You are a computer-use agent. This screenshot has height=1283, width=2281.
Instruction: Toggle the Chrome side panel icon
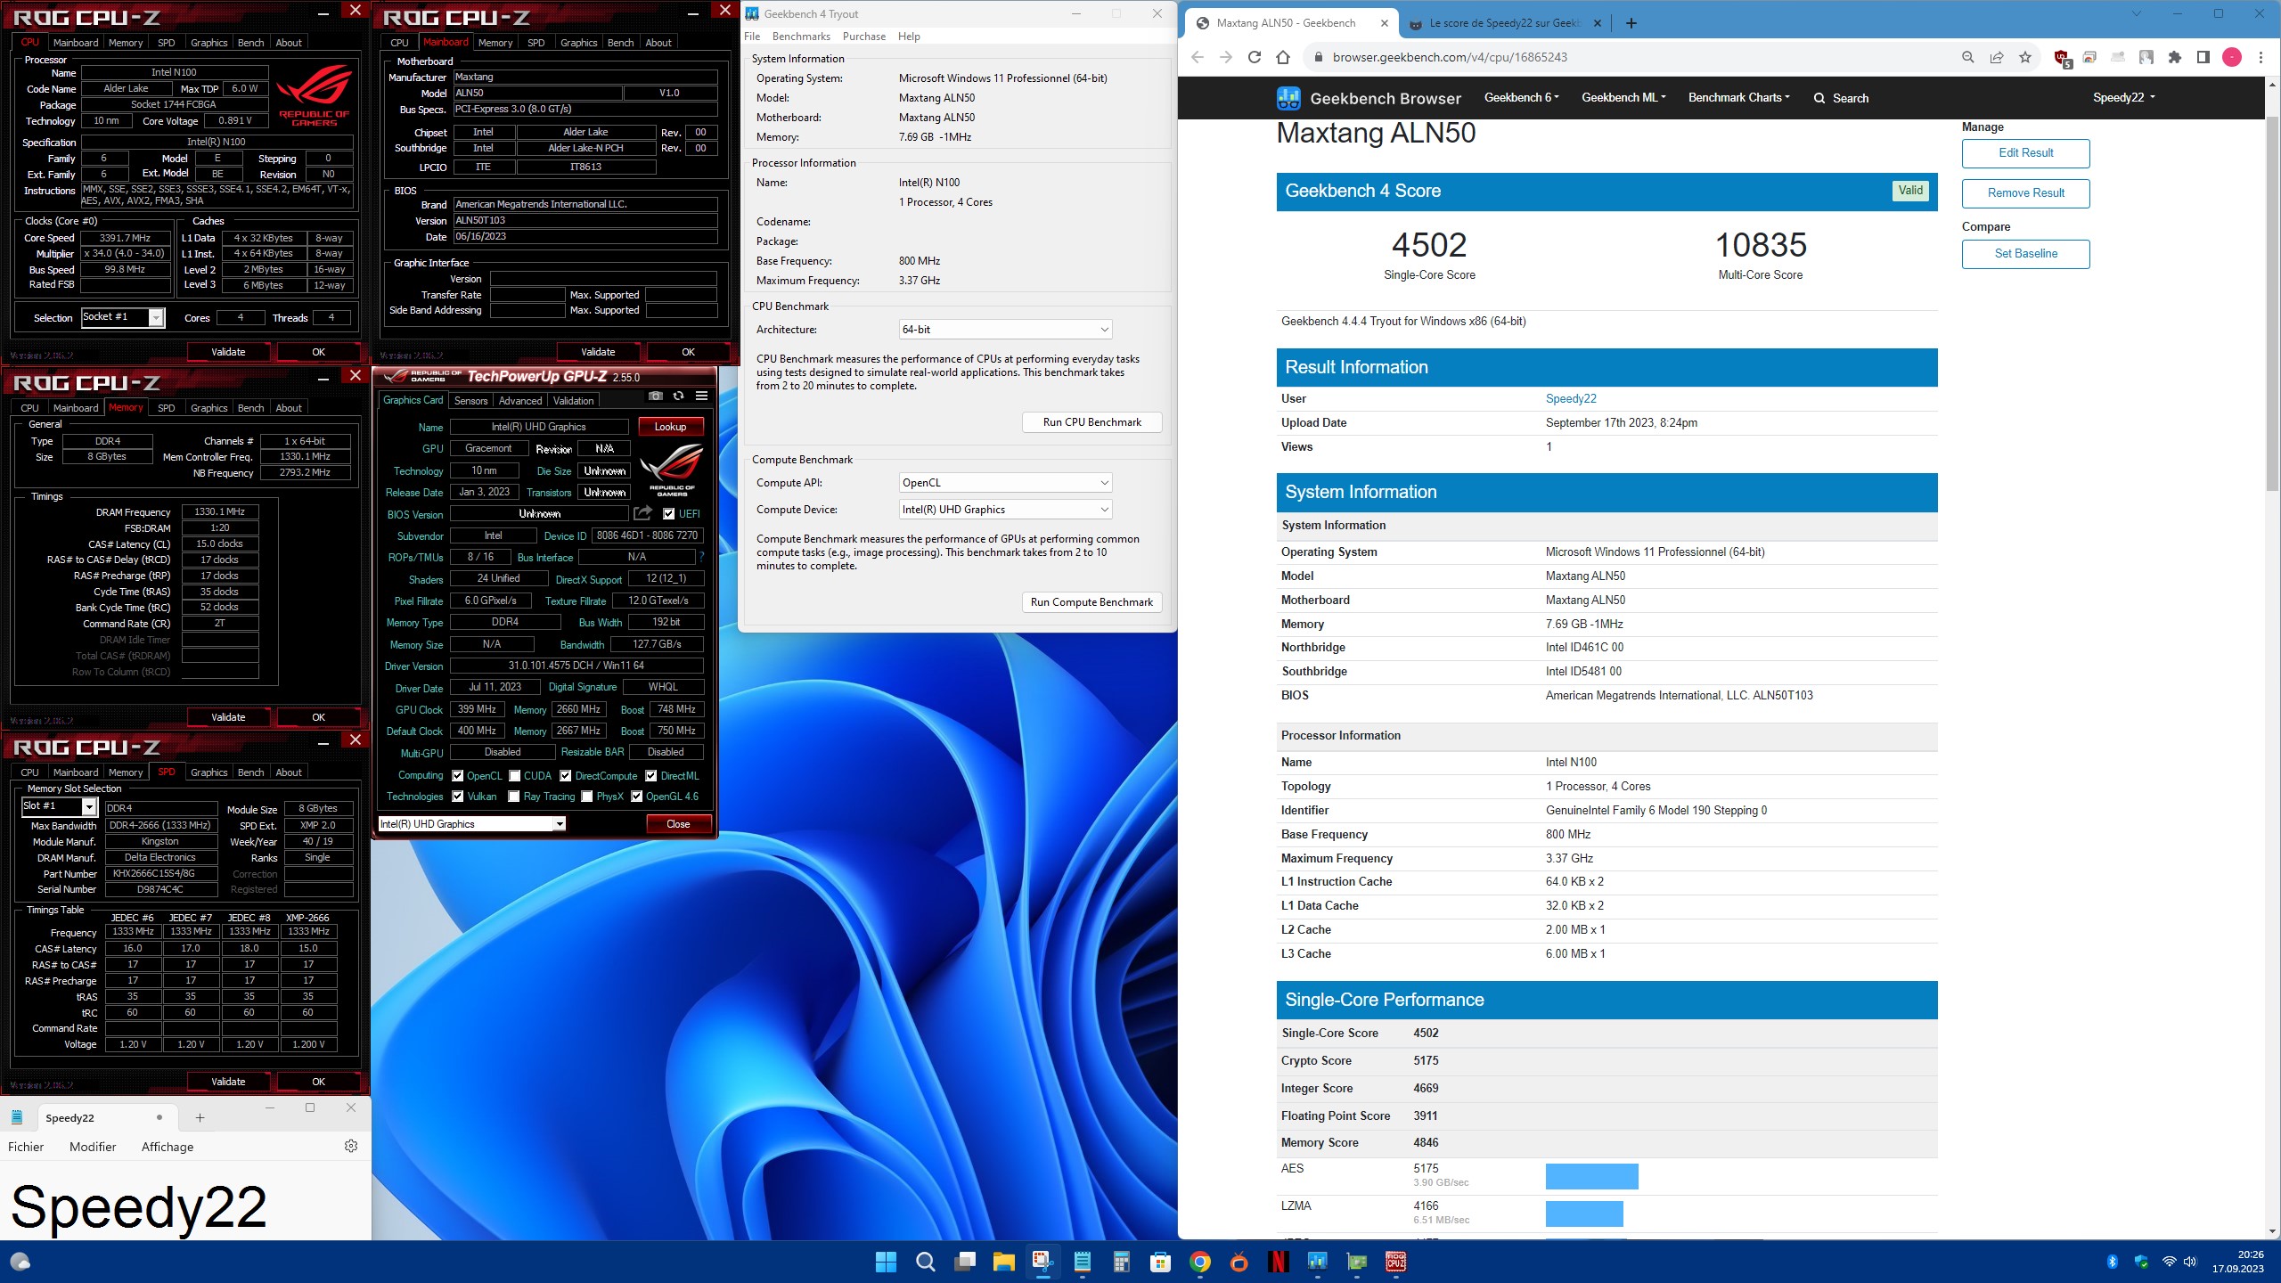click(2203, 57)
